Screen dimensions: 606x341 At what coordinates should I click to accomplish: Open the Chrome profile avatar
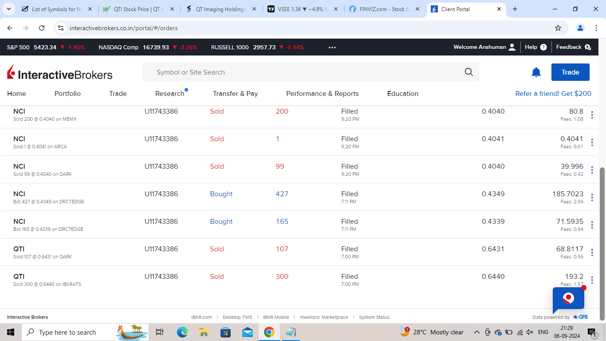click(x=580, y=28)
